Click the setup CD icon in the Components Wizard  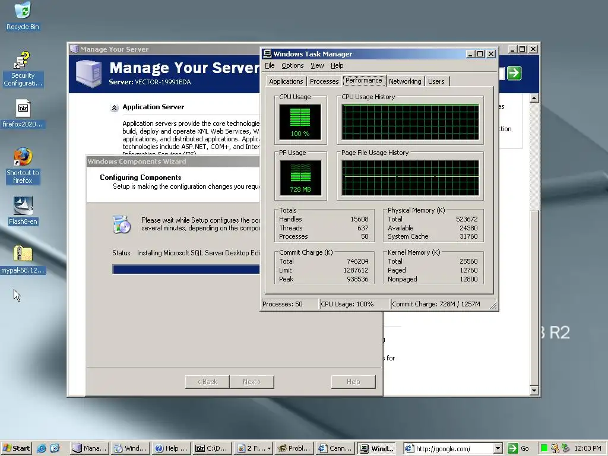point(121,224)
